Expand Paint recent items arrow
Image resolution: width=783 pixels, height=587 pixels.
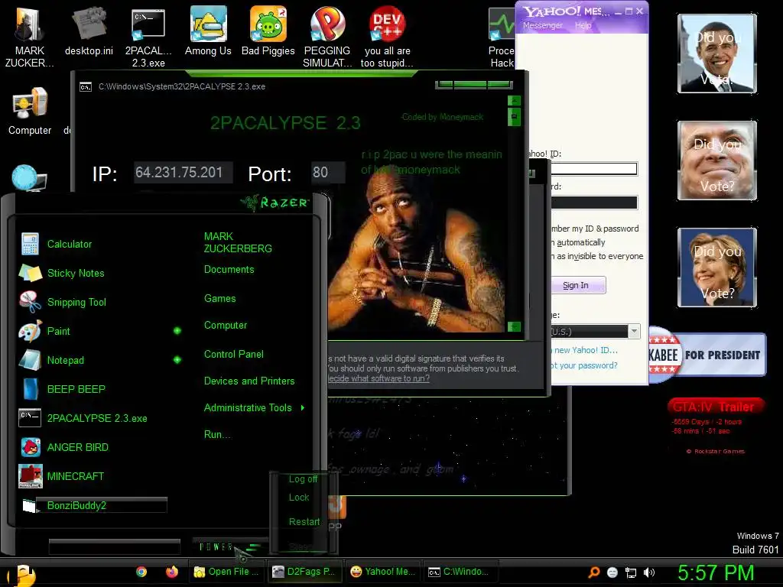pyautogui.click(x=177, y=330)
